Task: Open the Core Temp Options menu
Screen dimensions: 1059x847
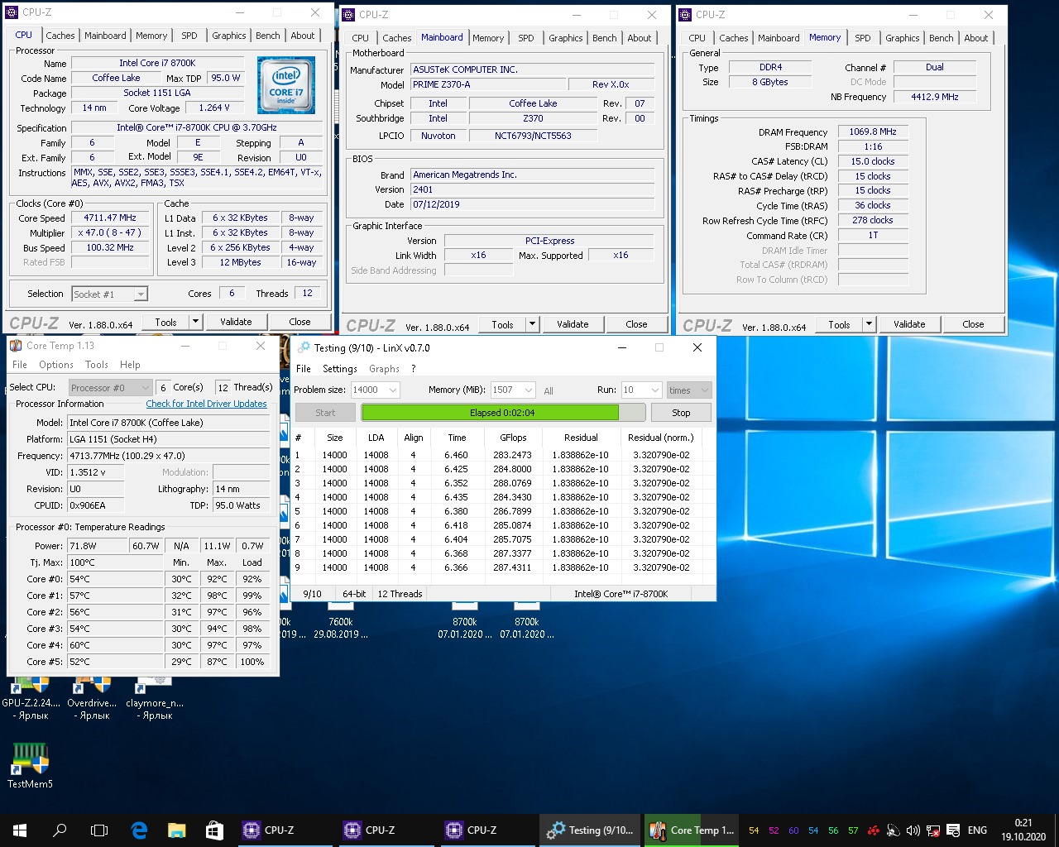Action: 56,365
